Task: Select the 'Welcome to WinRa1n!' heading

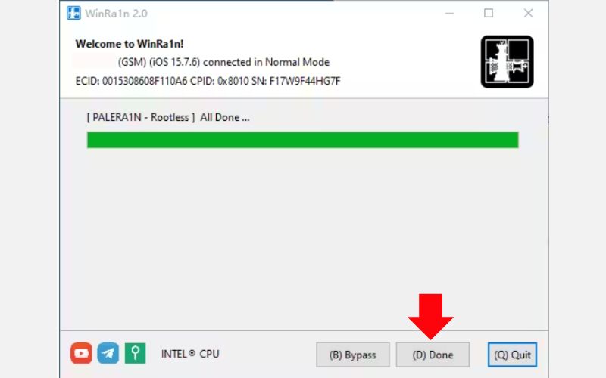Action: (x=130, y=44)
